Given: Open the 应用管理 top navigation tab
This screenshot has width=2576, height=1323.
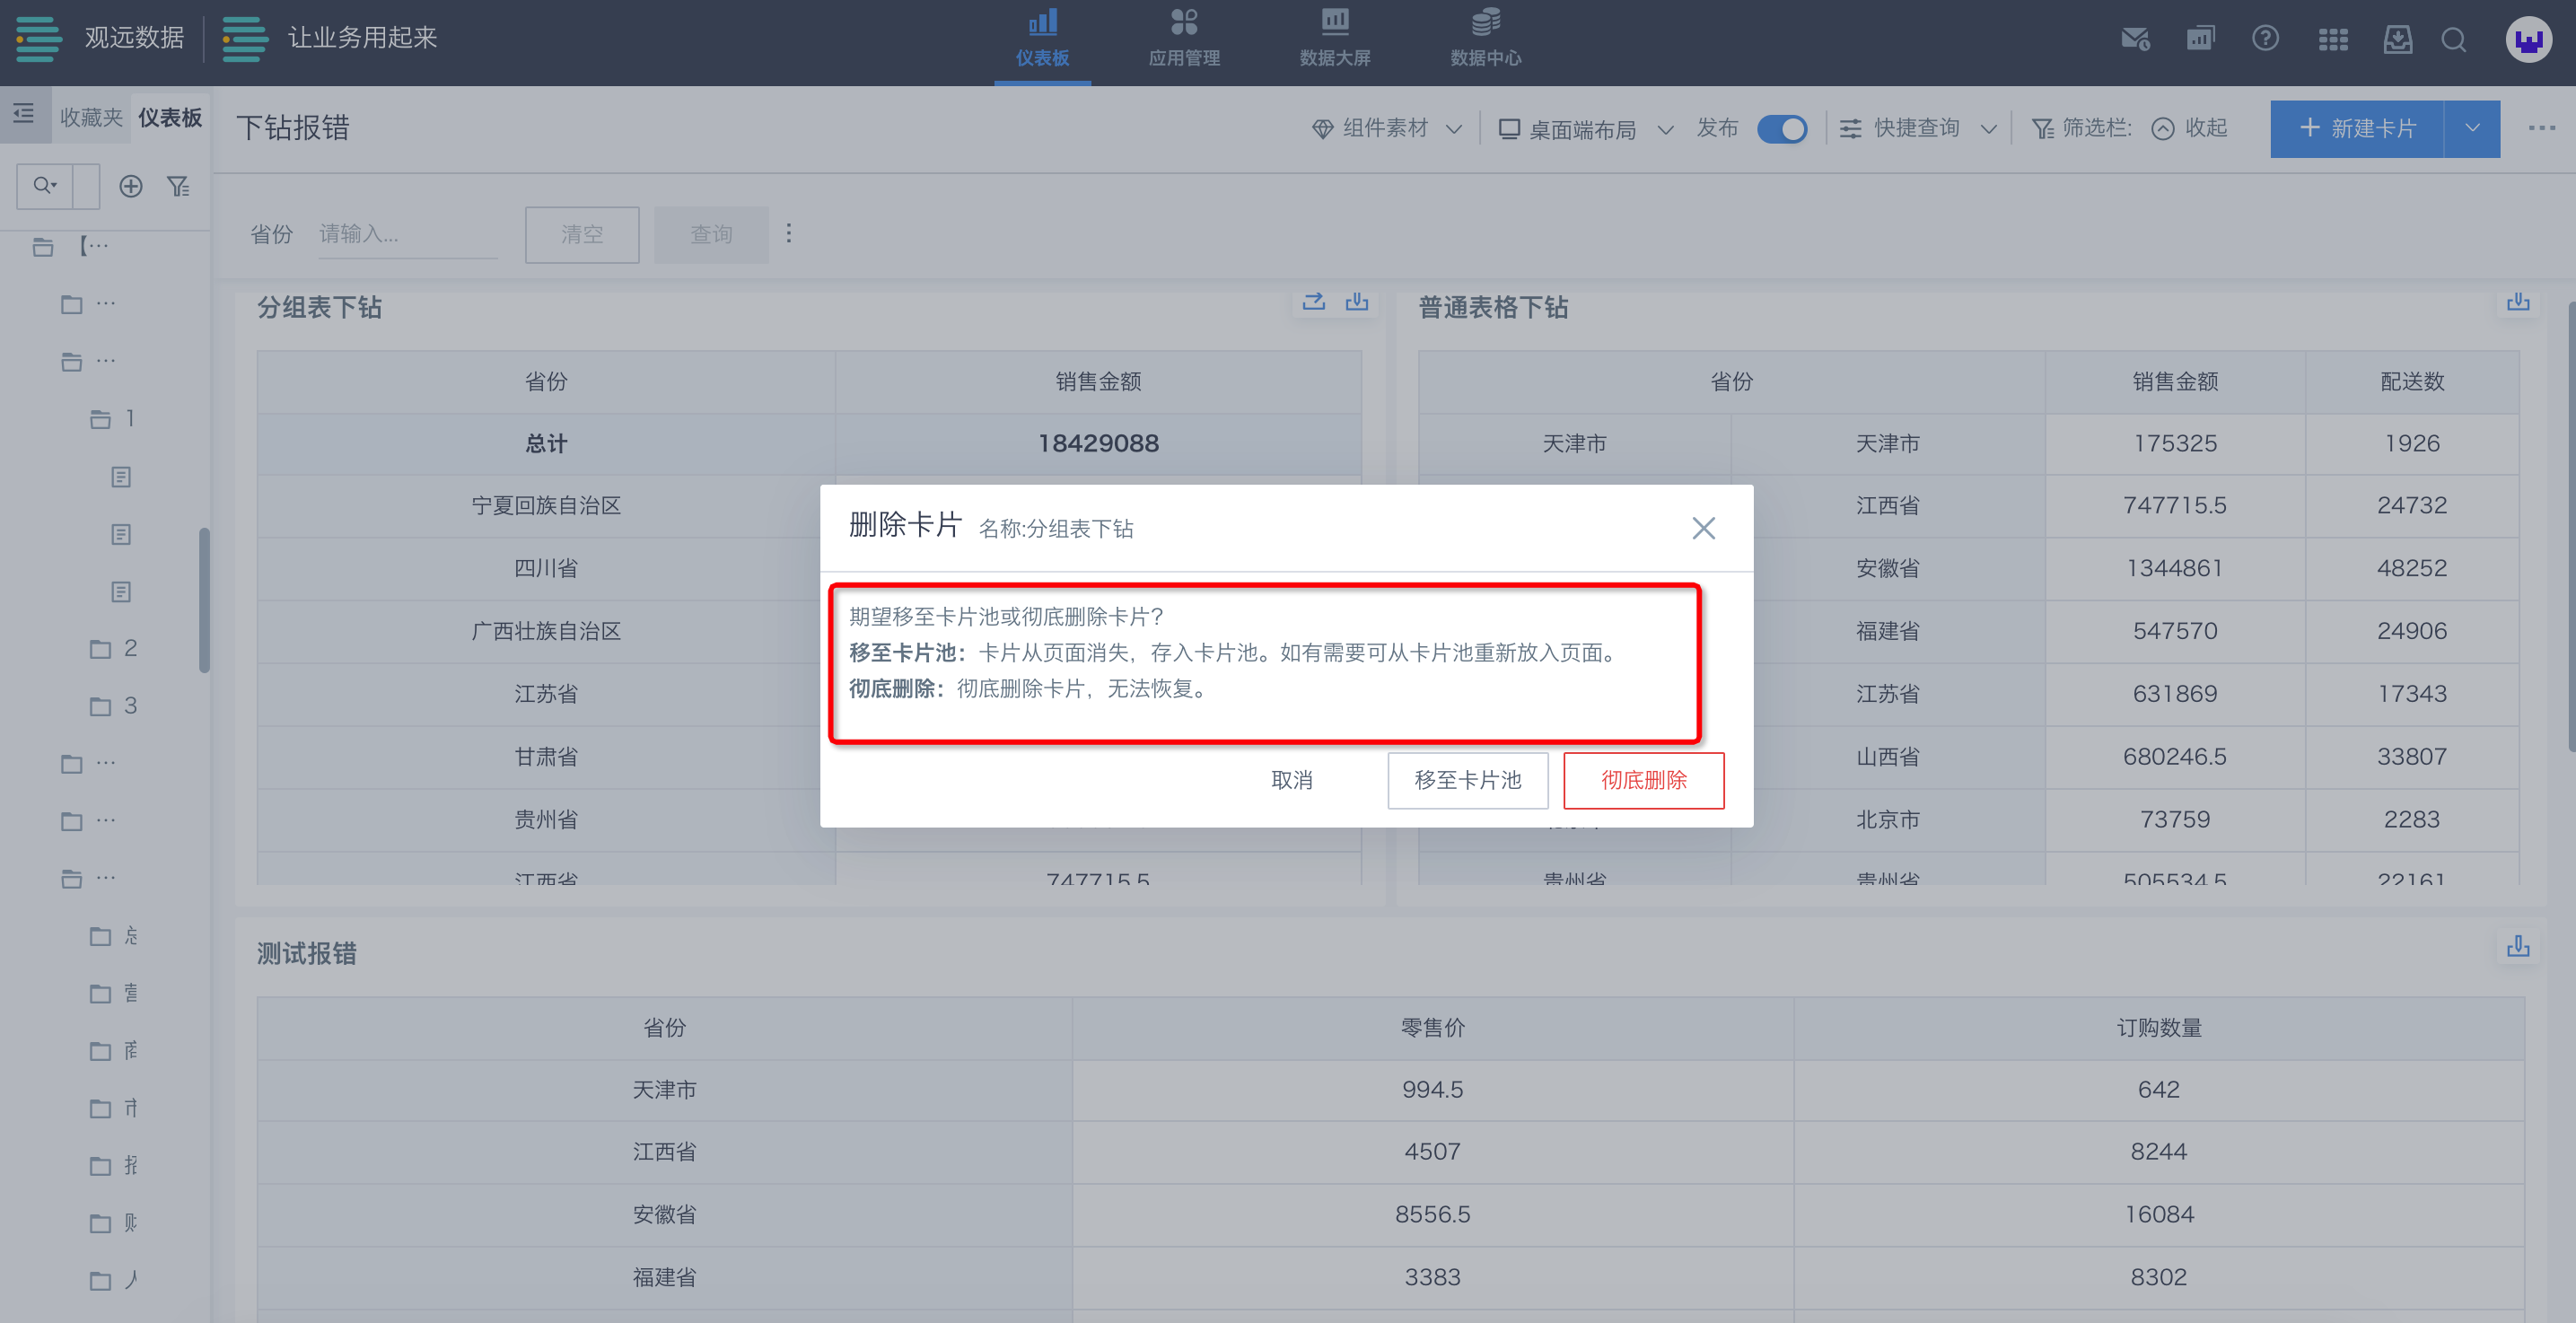Looking at the screenshot, I should coord(1184,40).
